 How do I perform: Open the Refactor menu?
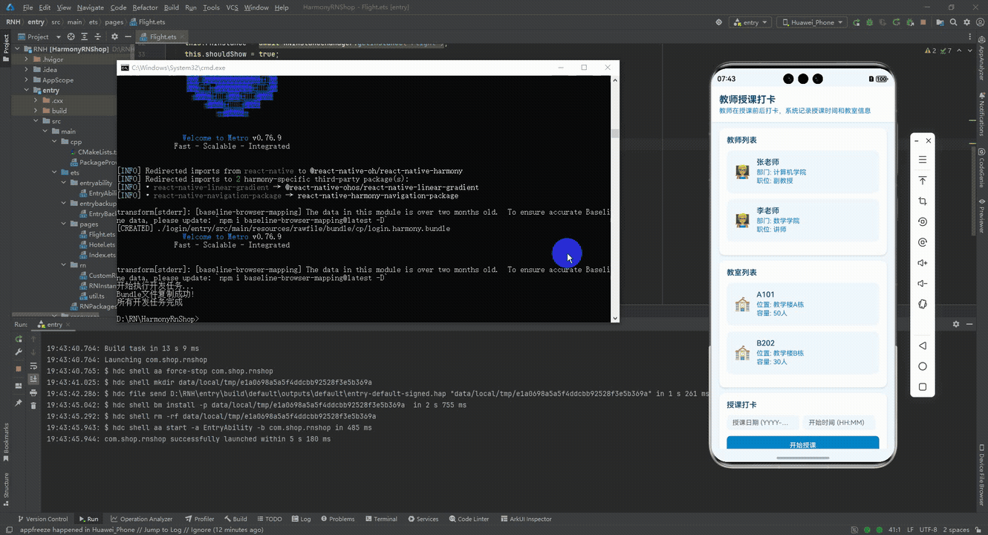145,7
